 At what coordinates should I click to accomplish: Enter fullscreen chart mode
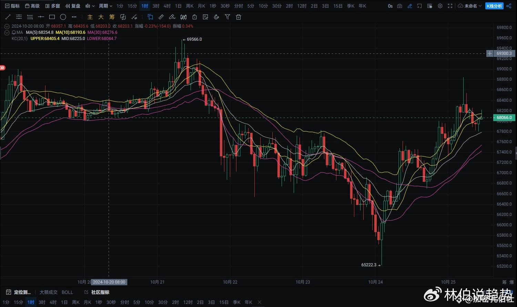(450, 6)
